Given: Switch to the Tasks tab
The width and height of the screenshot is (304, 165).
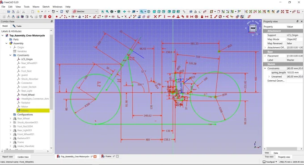Looking at the screenshot, I should (17, 26).
